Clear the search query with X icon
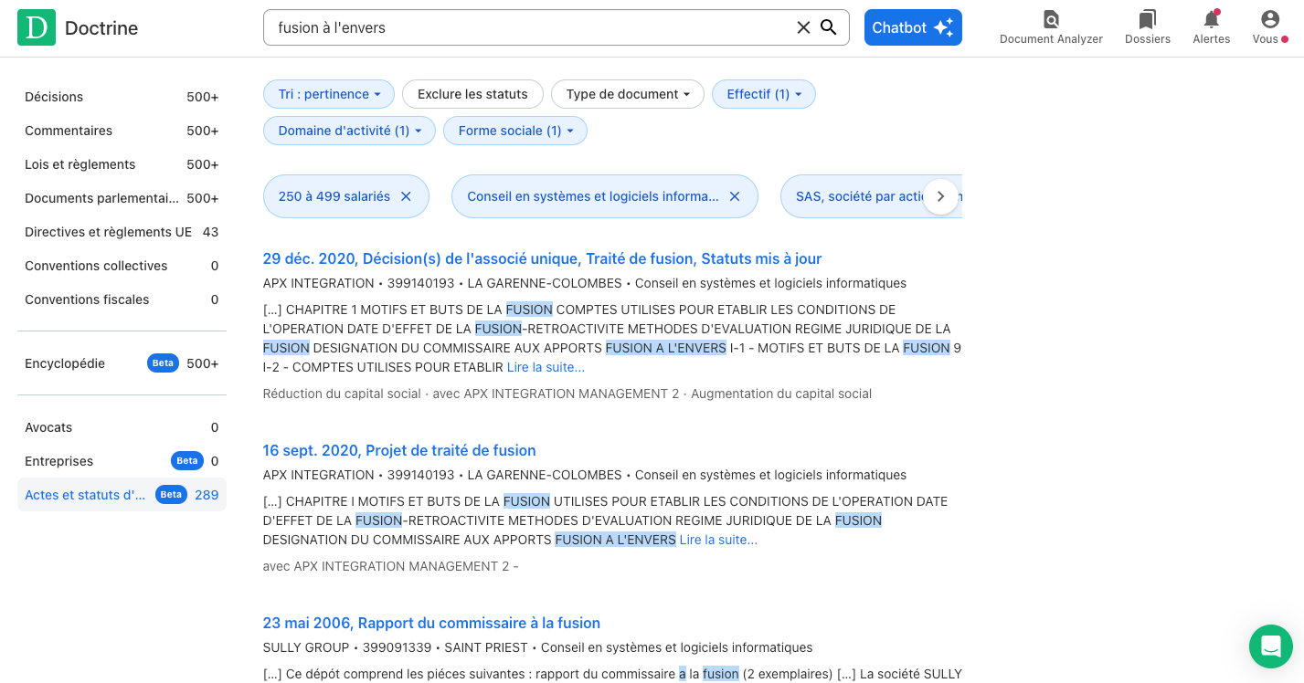Image resolution: width=1304 pixels, height=683 pixels. point(803,27)
